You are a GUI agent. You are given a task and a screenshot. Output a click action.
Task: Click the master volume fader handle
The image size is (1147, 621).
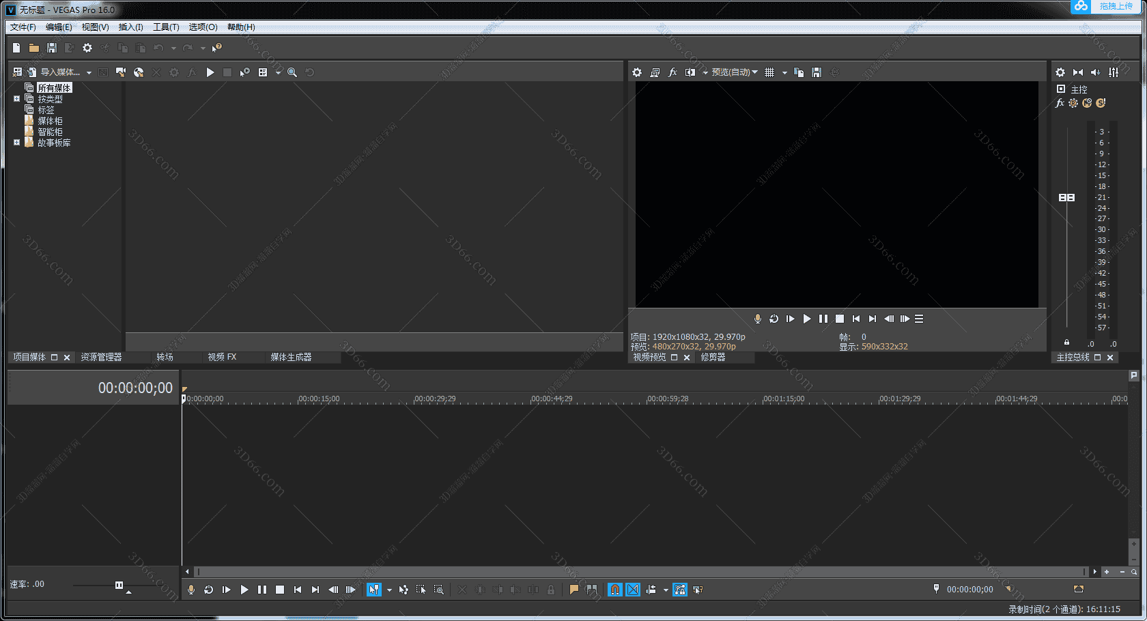tap(1066, 197)
